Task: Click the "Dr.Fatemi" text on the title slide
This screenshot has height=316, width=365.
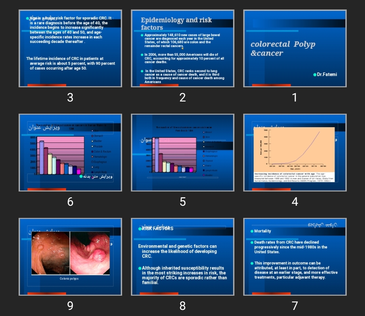Action: click(327, 74)
